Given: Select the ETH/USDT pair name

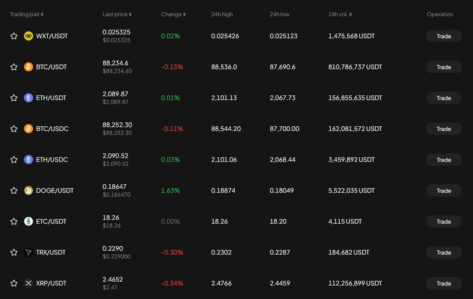Looking at the screenshot, I should (51, 98).
